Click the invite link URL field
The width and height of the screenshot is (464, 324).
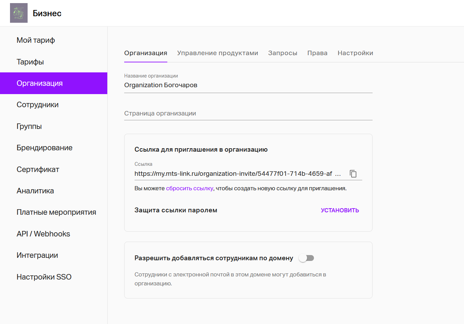pyautogui.click(x=238, y=174)
